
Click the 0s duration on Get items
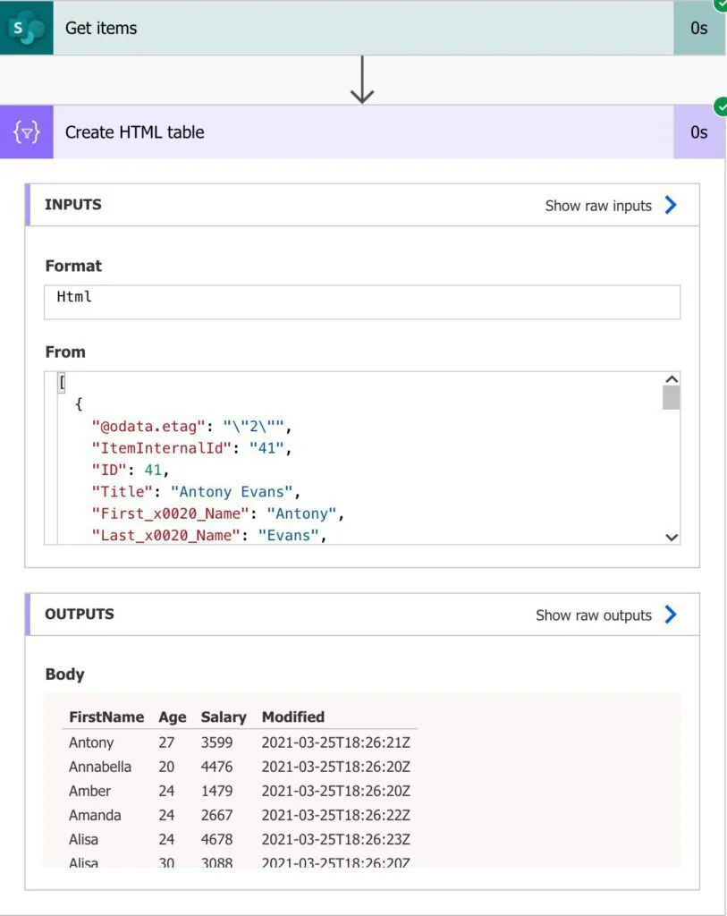(699, 28)
